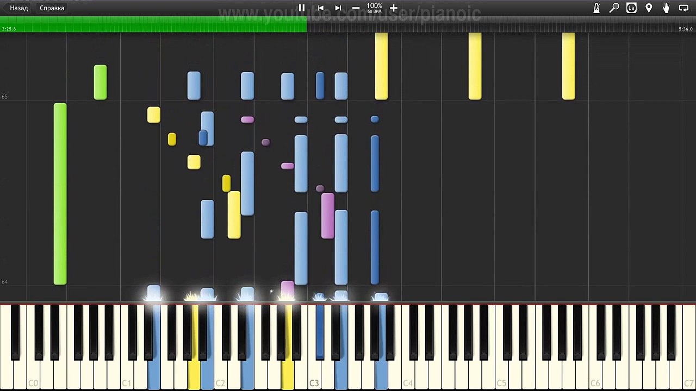
Task: Open the zoom magnifier tool
Action: pos(614,8)
